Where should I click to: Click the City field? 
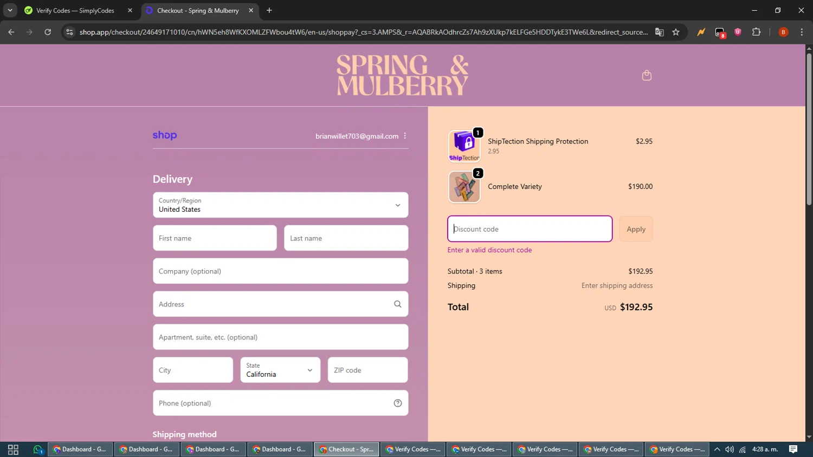193,370
